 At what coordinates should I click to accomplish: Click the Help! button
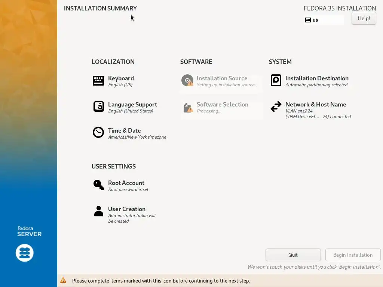coord(364,18)
